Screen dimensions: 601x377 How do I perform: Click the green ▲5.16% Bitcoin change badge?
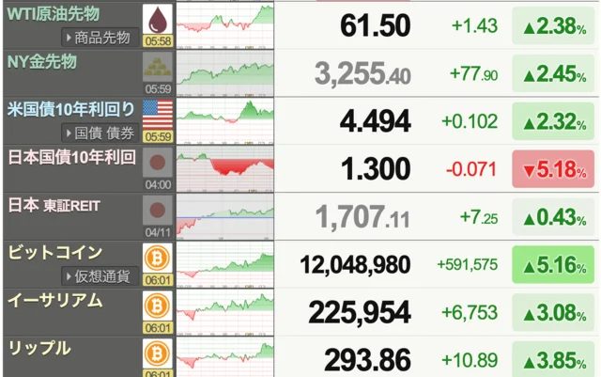click(553, 265)
